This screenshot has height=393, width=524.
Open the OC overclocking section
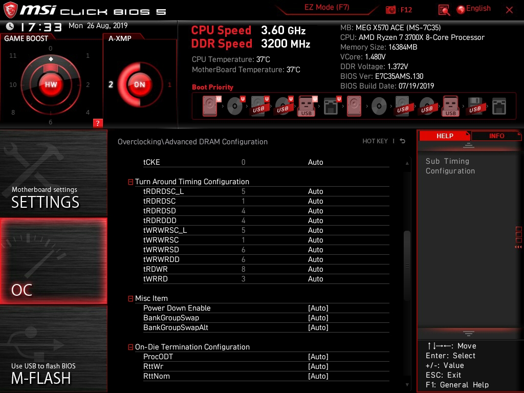[53, 261]
